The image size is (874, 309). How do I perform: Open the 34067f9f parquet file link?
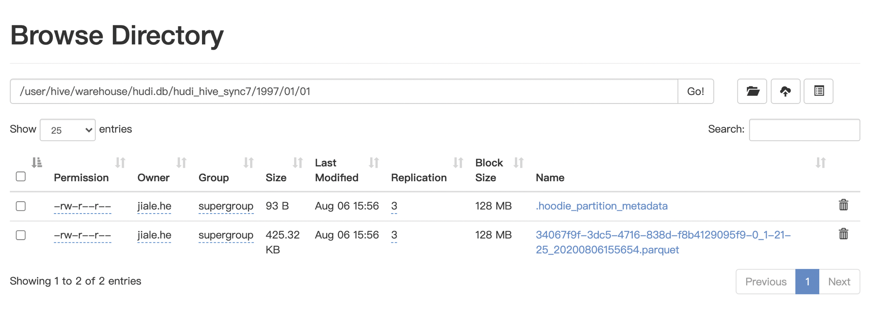tap(663, 242)
